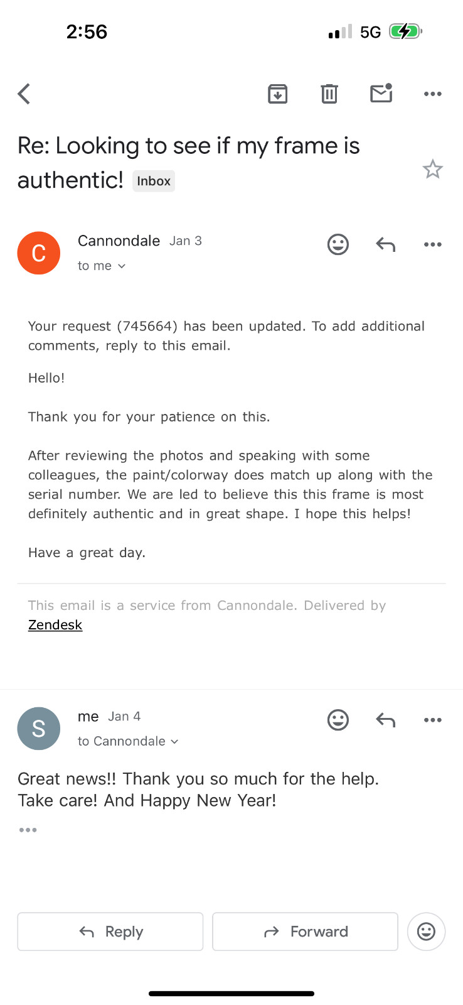Add emoji reaction to my Jan 4 message
Image resolution: width=463 pixels, height=1005 pixels.
[338, 720]
